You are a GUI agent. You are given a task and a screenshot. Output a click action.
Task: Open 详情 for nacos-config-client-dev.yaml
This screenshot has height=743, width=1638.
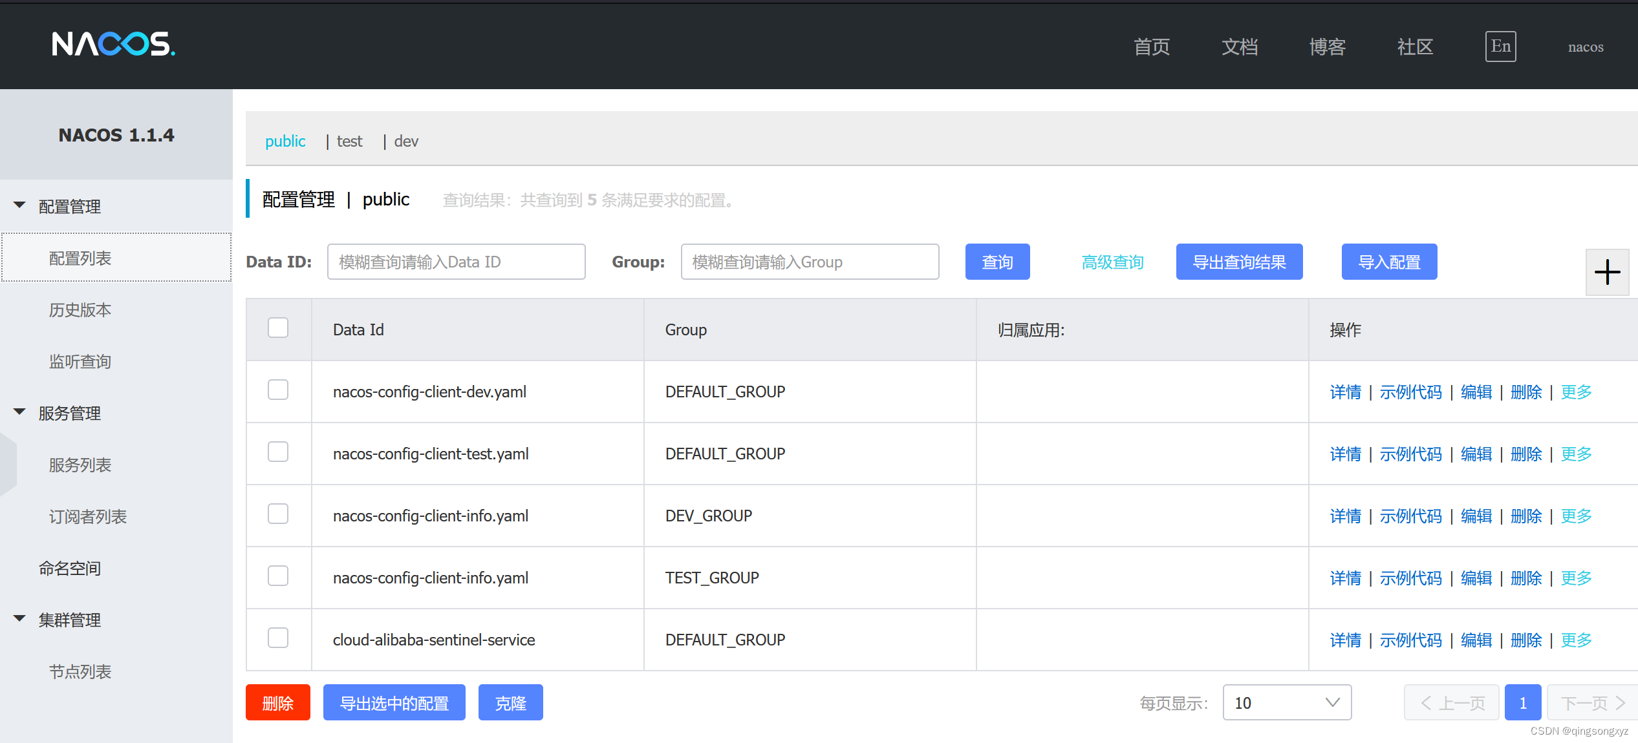[1345, 392]
